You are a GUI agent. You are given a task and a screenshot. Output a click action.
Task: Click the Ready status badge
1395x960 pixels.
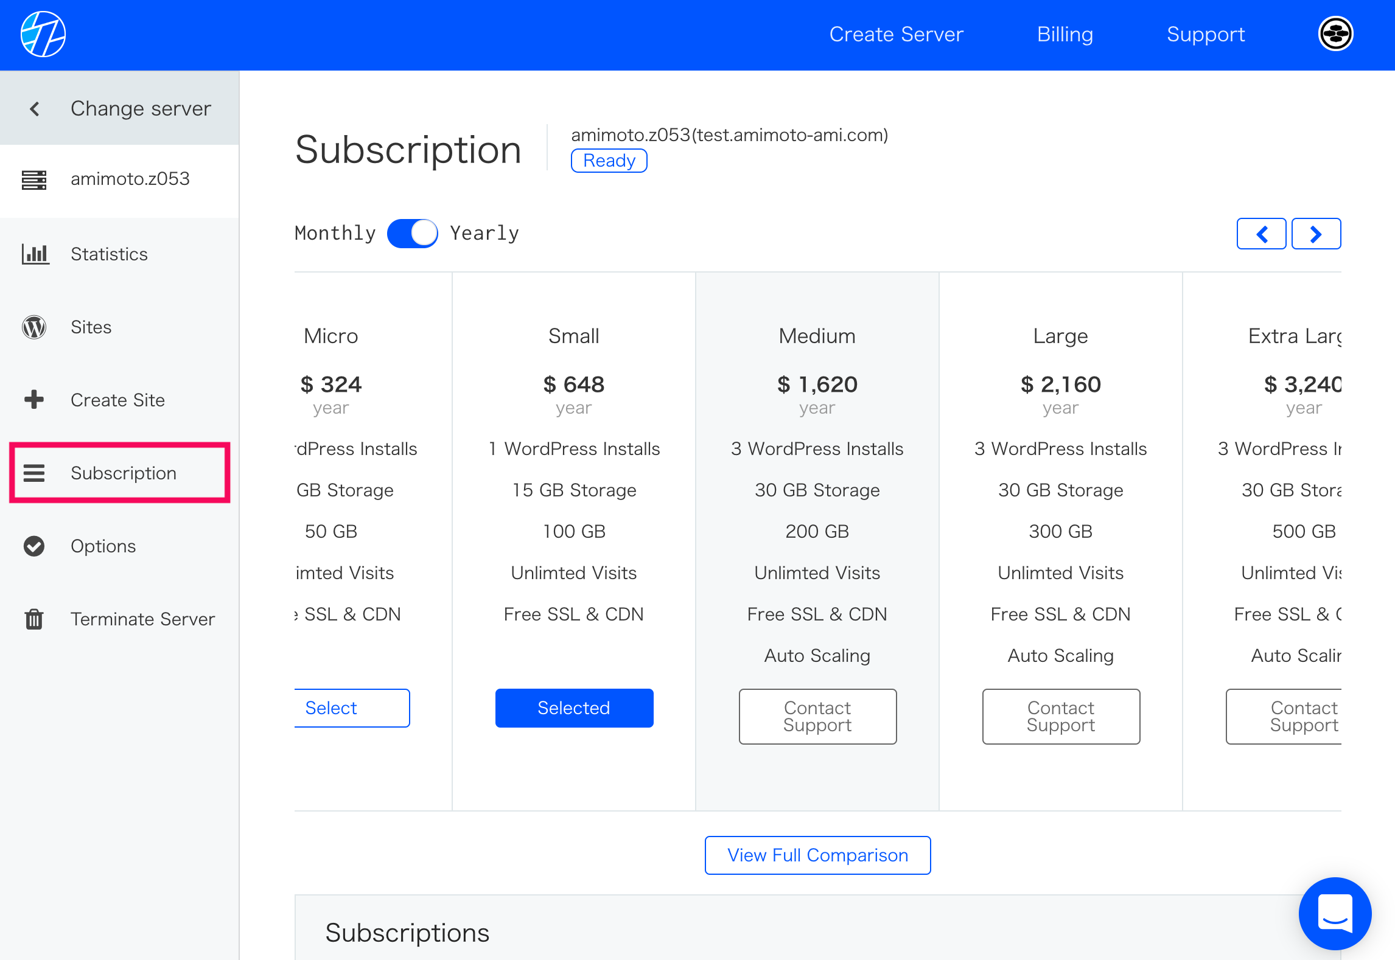click(609, 161)
